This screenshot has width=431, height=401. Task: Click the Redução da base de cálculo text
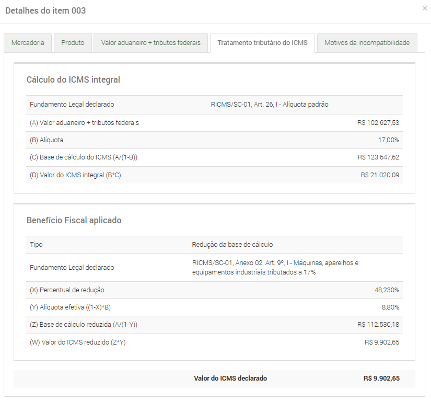click(x=232, y=245)
